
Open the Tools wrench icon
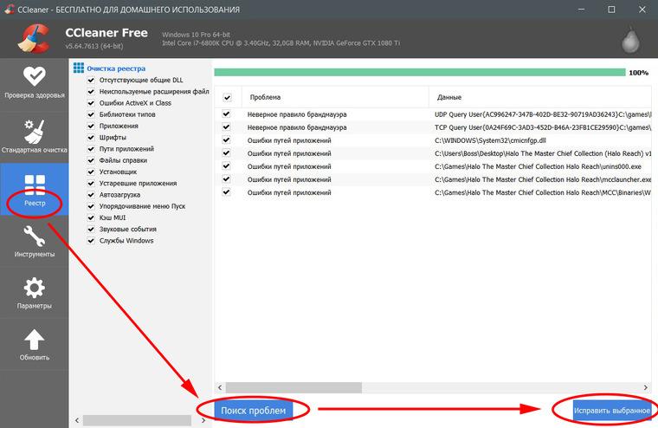pos(35,236)
